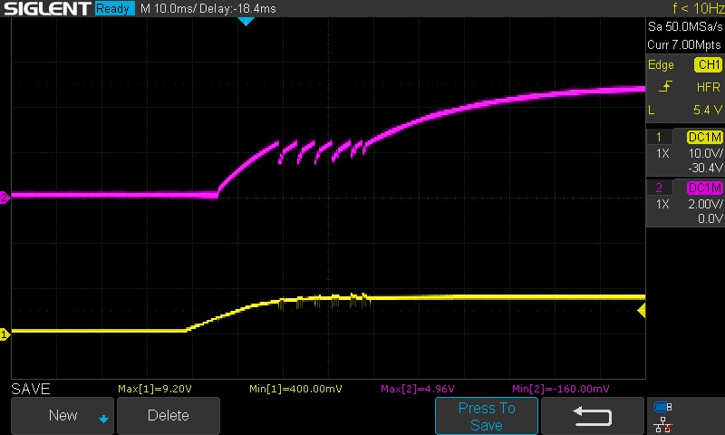725x435 pixels.
Task: Select channel 1 probe 1X setting
Action: [x=662, y=153]
